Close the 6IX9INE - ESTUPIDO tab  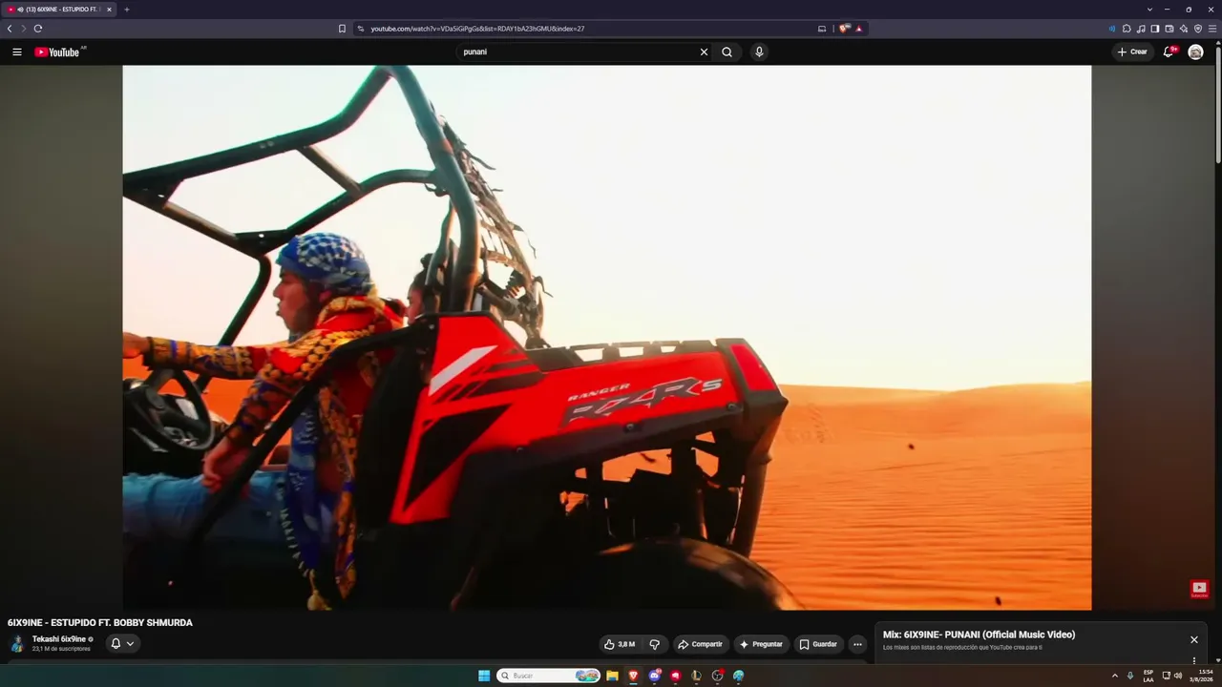tap(109, 10)
